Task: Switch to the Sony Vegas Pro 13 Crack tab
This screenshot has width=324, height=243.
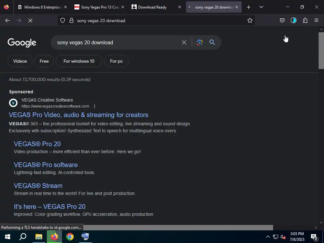Action: click(99, 7)
